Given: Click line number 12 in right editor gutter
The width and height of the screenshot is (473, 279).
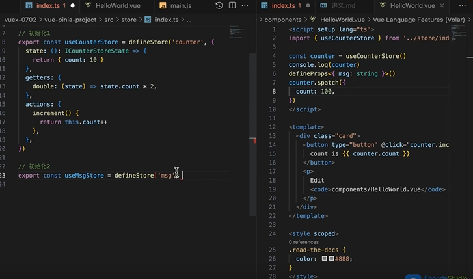Looking at the screenshot, I should [272, 127].
